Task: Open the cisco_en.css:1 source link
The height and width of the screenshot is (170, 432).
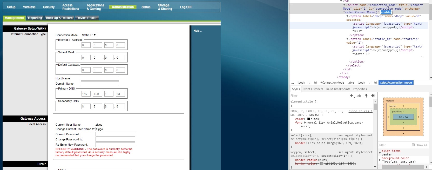Action: [x=360, y=111]
